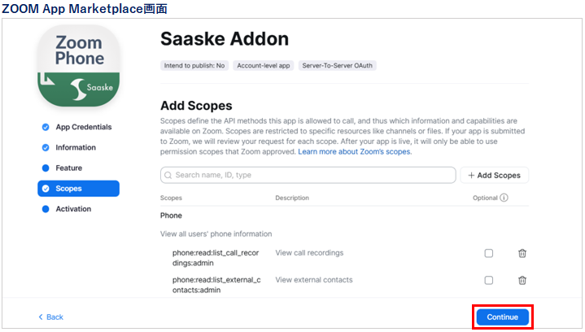Screen dimensions: 585x332
Task: Open Learn more about Zoom's scopes link
Action: pos(355,152)
